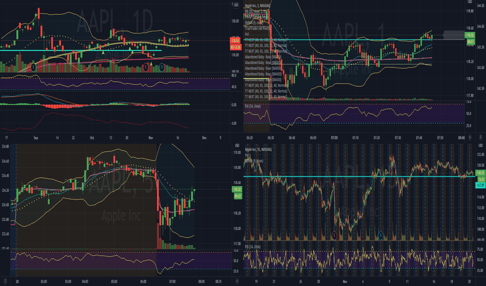Image resolution: width=486 pixels, height=286 pixels.
Task: Click cyan 117.91 price label on 15-minute chart
Action: pos(480,185)
